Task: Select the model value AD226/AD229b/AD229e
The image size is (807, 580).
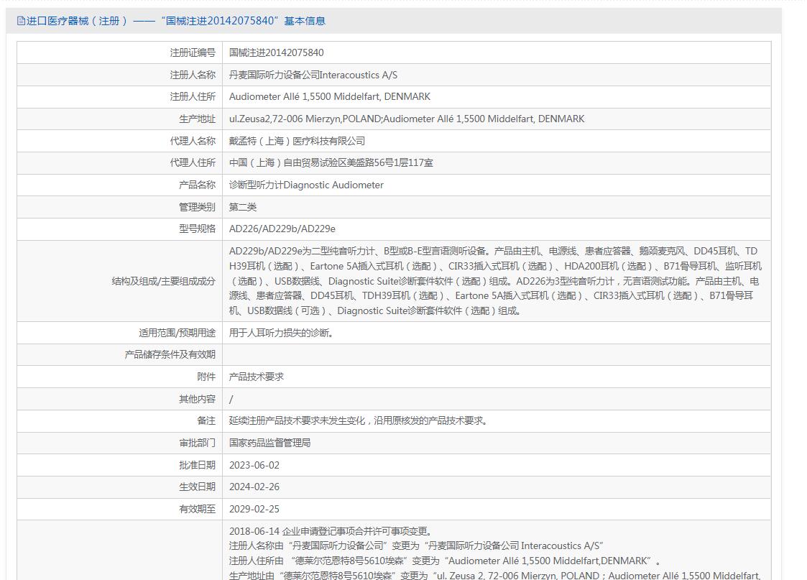Action: point(282,229)
